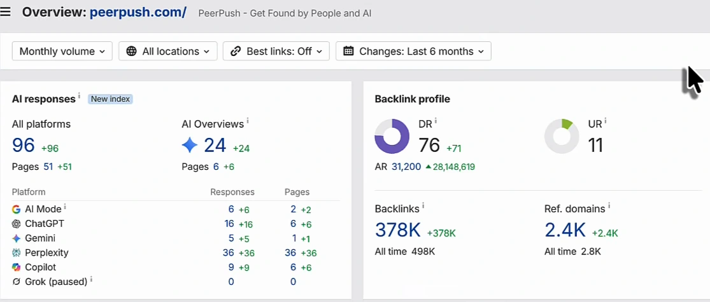
Task: Click info icon next to Ref. domains
Action: point(609,206)
